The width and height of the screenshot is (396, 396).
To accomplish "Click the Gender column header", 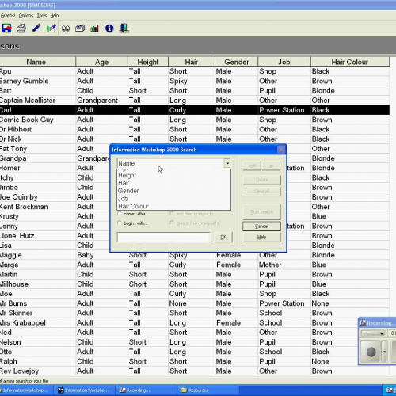I will (x=237, y=62).
